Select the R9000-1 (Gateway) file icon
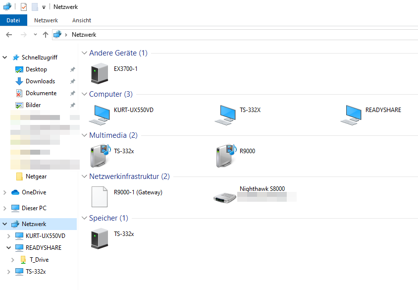The image size is (418, 290). 100,197
